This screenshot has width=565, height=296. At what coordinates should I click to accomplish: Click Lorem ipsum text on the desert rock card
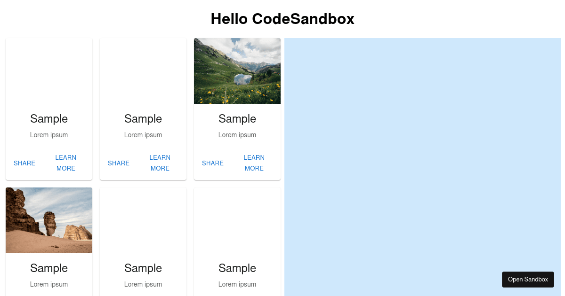pyautogui.click(x=49, y=284)
